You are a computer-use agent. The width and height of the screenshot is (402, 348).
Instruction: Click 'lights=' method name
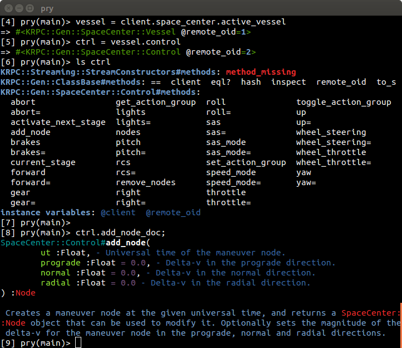(x=133, y=122)
